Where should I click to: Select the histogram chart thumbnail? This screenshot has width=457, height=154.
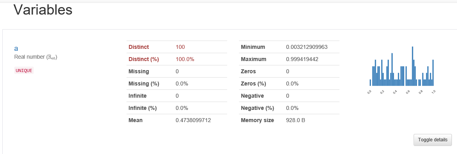402,69
